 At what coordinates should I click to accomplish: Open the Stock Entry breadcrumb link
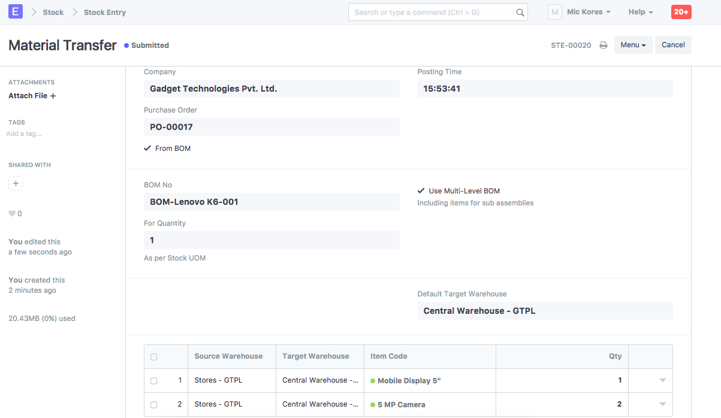tap(105, 12)
